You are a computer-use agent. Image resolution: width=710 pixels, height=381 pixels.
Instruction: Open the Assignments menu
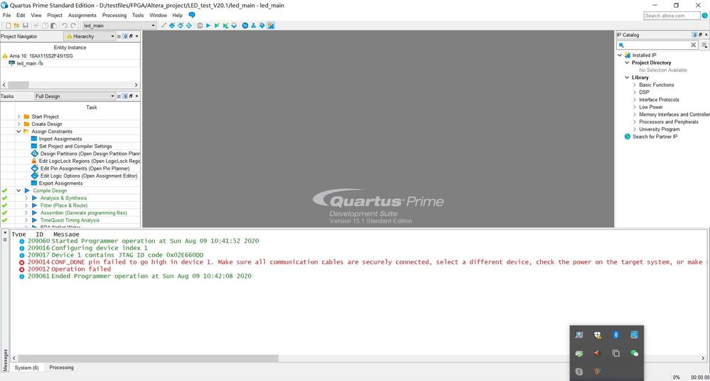tap(82, 15)
